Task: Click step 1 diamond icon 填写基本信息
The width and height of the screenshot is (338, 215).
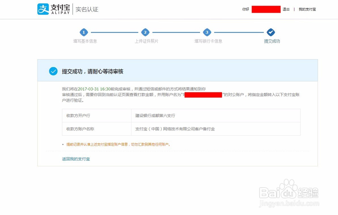Action: pyautogui.click(x=84, y=32)
